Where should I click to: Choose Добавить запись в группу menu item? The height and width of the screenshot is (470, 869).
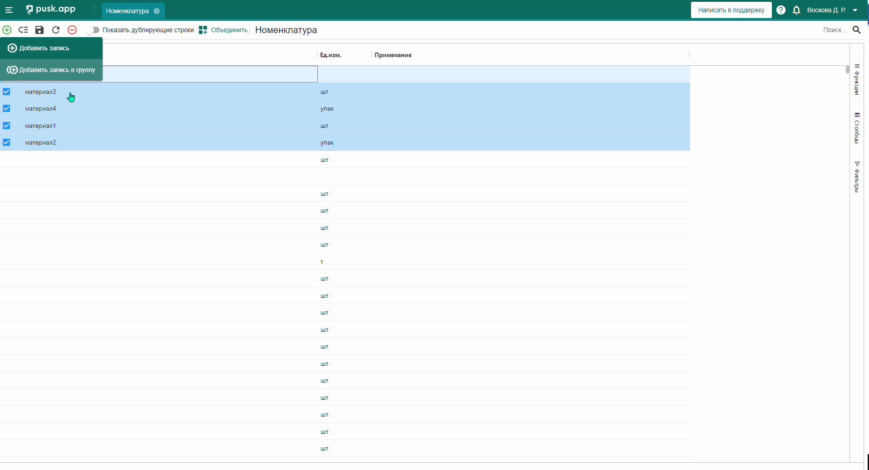[51, 70]
